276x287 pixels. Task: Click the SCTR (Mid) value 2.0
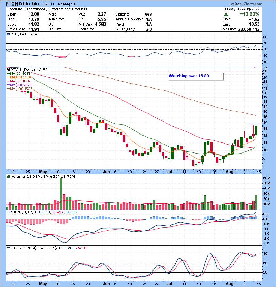149,29
